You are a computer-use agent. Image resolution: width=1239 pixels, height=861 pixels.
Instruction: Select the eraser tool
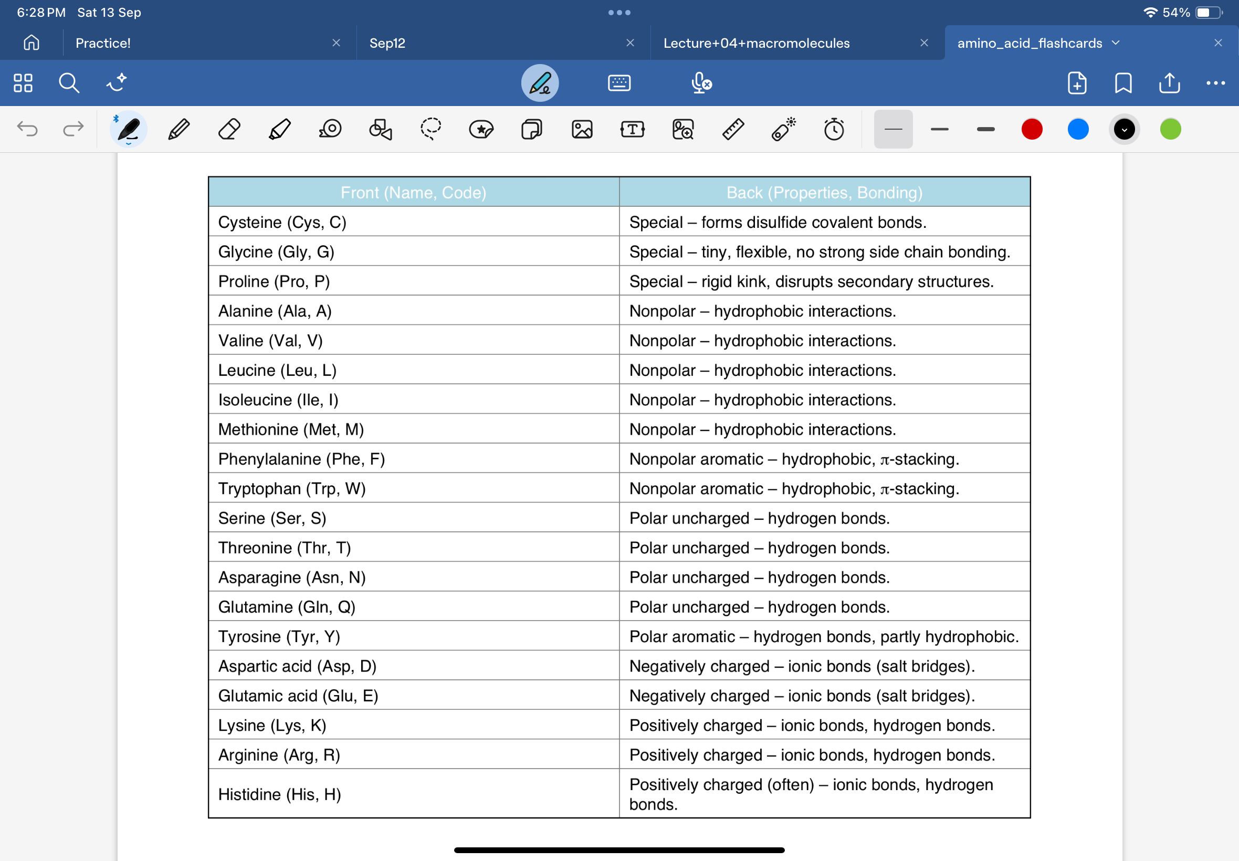229,129
